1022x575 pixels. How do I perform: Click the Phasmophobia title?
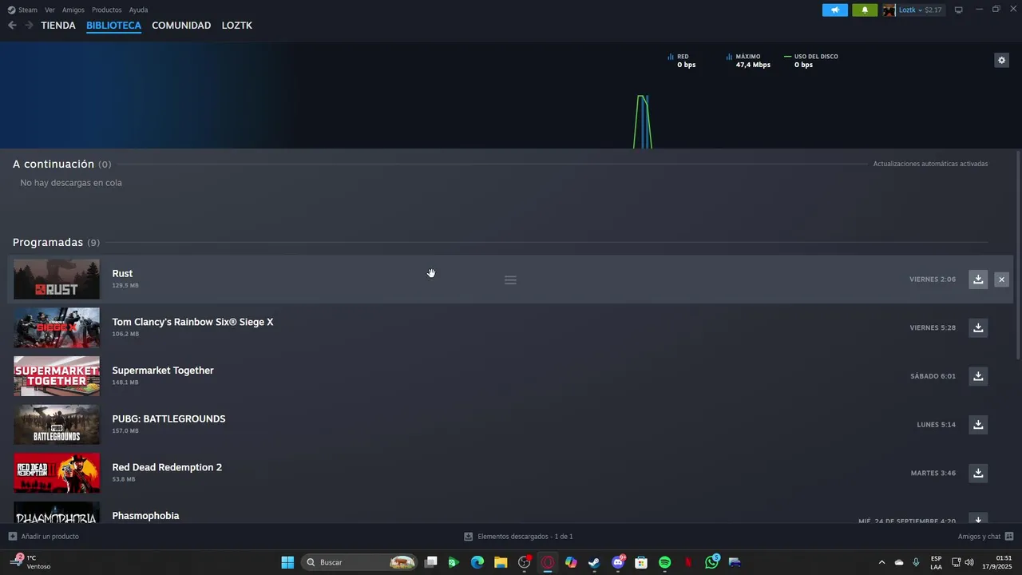tap(145, 516)
